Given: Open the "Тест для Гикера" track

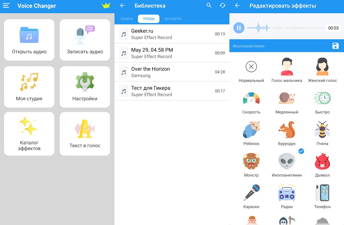Looking at the screenshot, I should [172, 91].
